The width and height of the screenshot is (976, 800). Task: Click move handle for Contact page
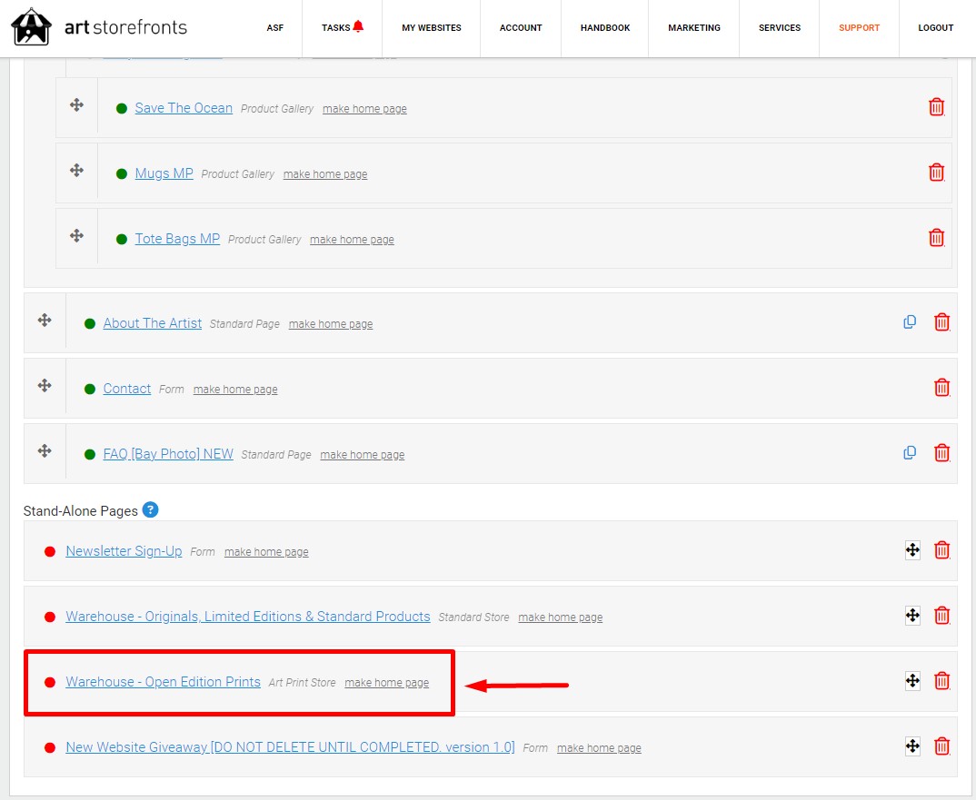point(45,385)
